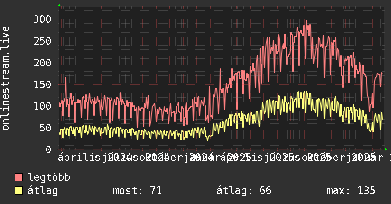The height and width of the screenshot is (204, 391).
Task: Click the 0 y-axis label
Action: (48, 149)
